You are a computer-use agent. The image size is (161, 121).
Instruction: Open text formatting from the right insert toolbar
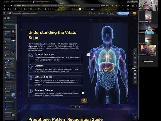135,54
